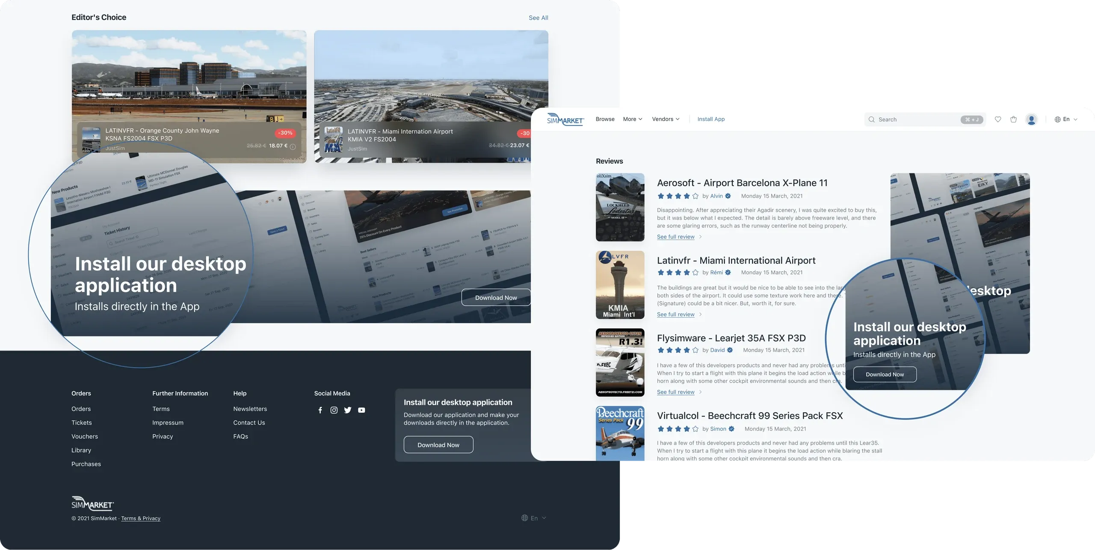Open See full review for Latinvfr Miami
The image size is (1095, 550).
tap(675, 314)
